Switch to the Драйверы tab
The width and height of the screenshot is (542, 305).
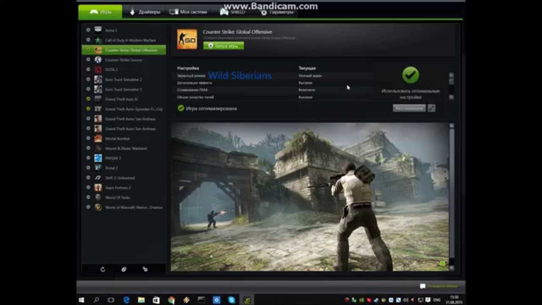pos(145,12)
